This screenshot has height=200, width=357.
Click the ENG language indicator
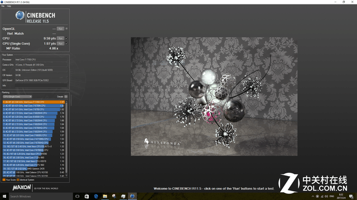[x=332, y=196]
